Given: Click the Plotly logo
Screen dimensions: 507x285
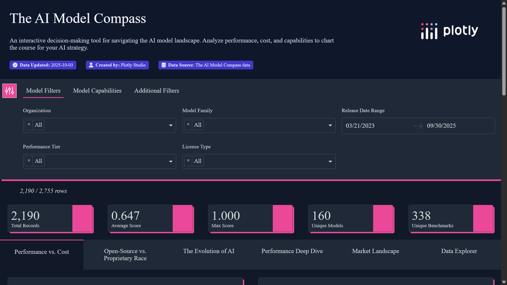Looking at the screenshot, I should tap(449, 31).
